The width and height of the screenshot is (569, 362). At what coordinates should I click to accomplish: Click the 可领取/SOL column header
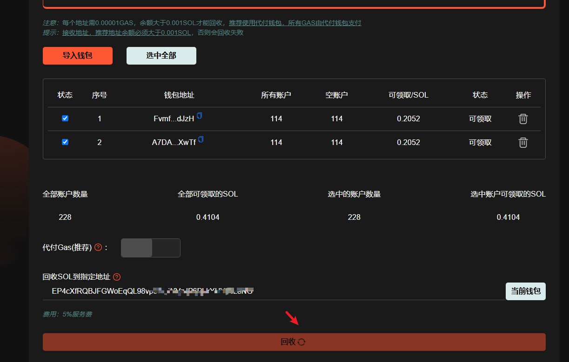tap(408, 95)
